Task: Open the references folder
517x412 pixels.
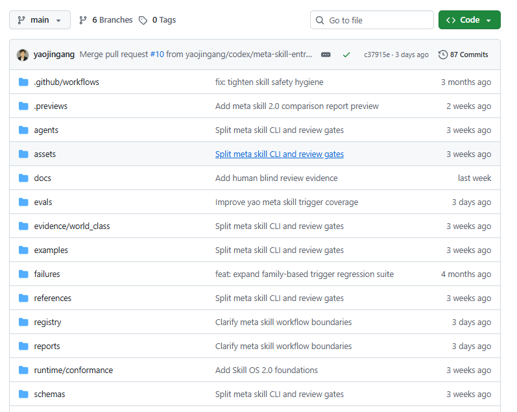Action: coord(53,298)
